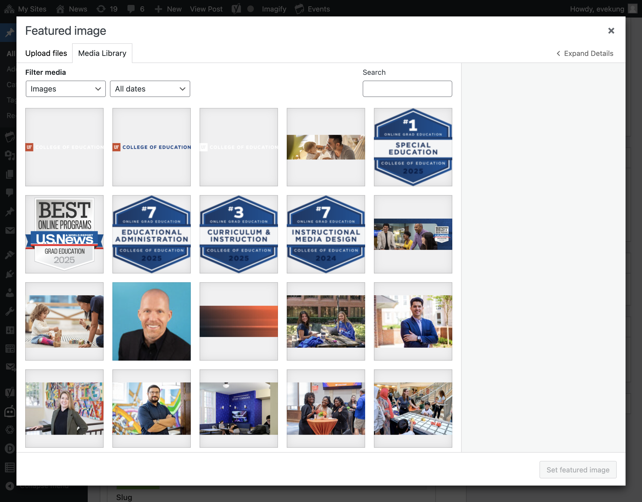Click the Collapse menu arrow icon
The width and height of the screenshot is (642, 502).
pyautogui.click(x=10, y=486)
